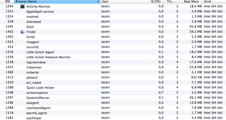Click the 7,8 MB memory value
Image resolution: width=226 pixels, height=120 pixels.
(196, 108)
